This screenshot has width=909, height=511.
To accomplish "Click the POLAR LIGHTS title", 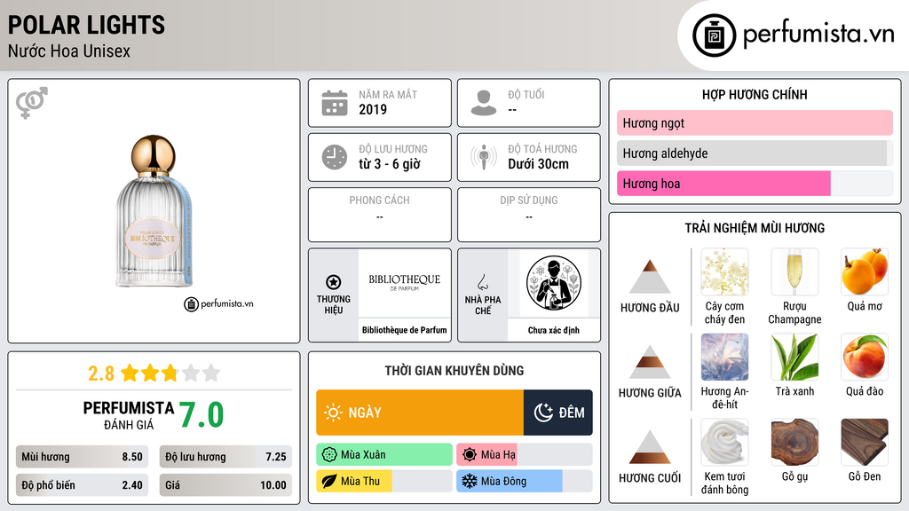I will (x=86, y=26).
